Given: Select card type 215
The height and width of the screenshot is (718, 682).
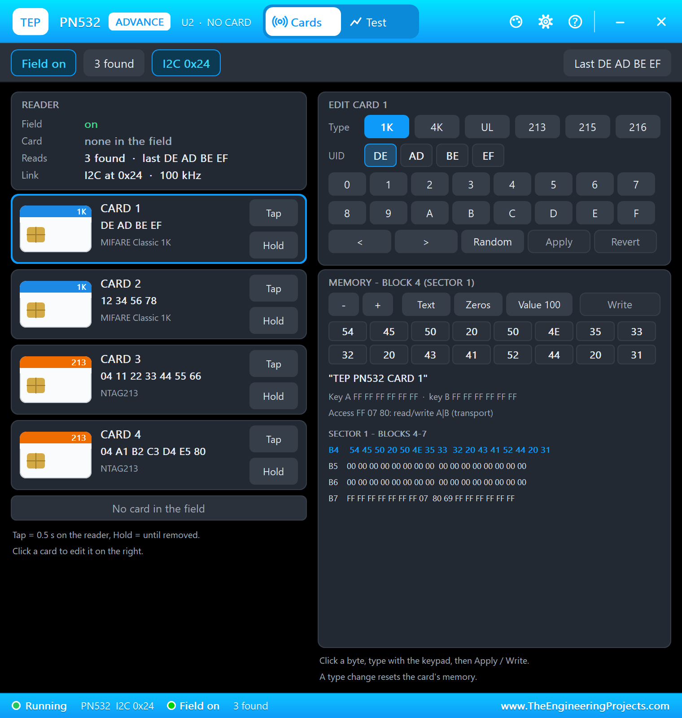Looking at the screenshot, I should [x=588, y=127].
